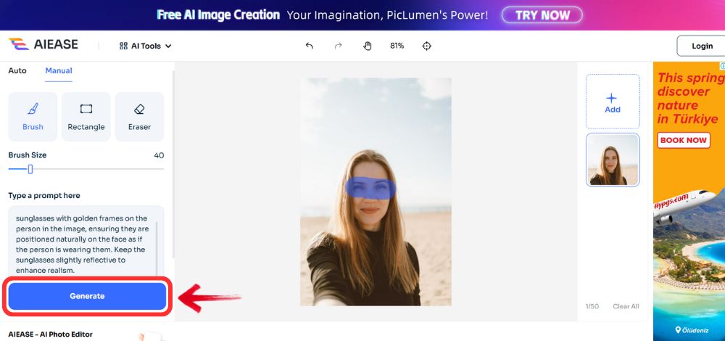This screenshot has height=341, width=725.
Task: Click Clear All link
Action: pos(626,306)
